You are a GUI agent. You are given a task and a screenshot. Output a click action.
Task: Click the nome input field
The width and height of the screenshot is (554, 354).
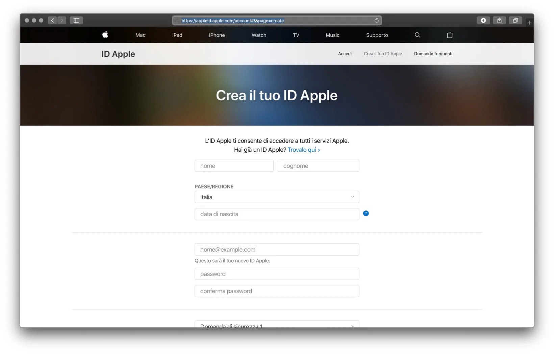[x=234, y=166]
